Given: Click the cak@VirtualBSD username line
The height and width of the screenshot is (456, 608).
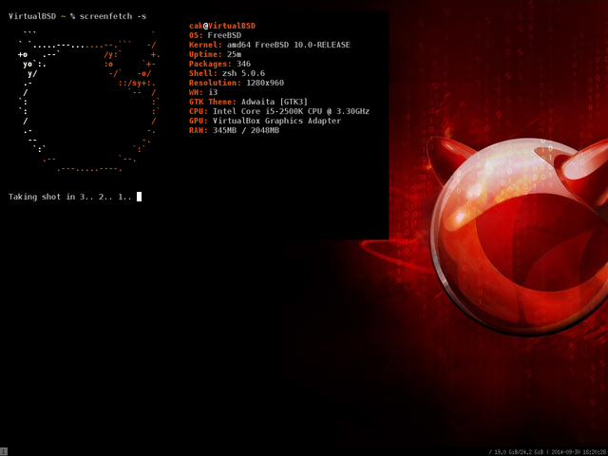Looking at the screenshot, I should 222,26.
